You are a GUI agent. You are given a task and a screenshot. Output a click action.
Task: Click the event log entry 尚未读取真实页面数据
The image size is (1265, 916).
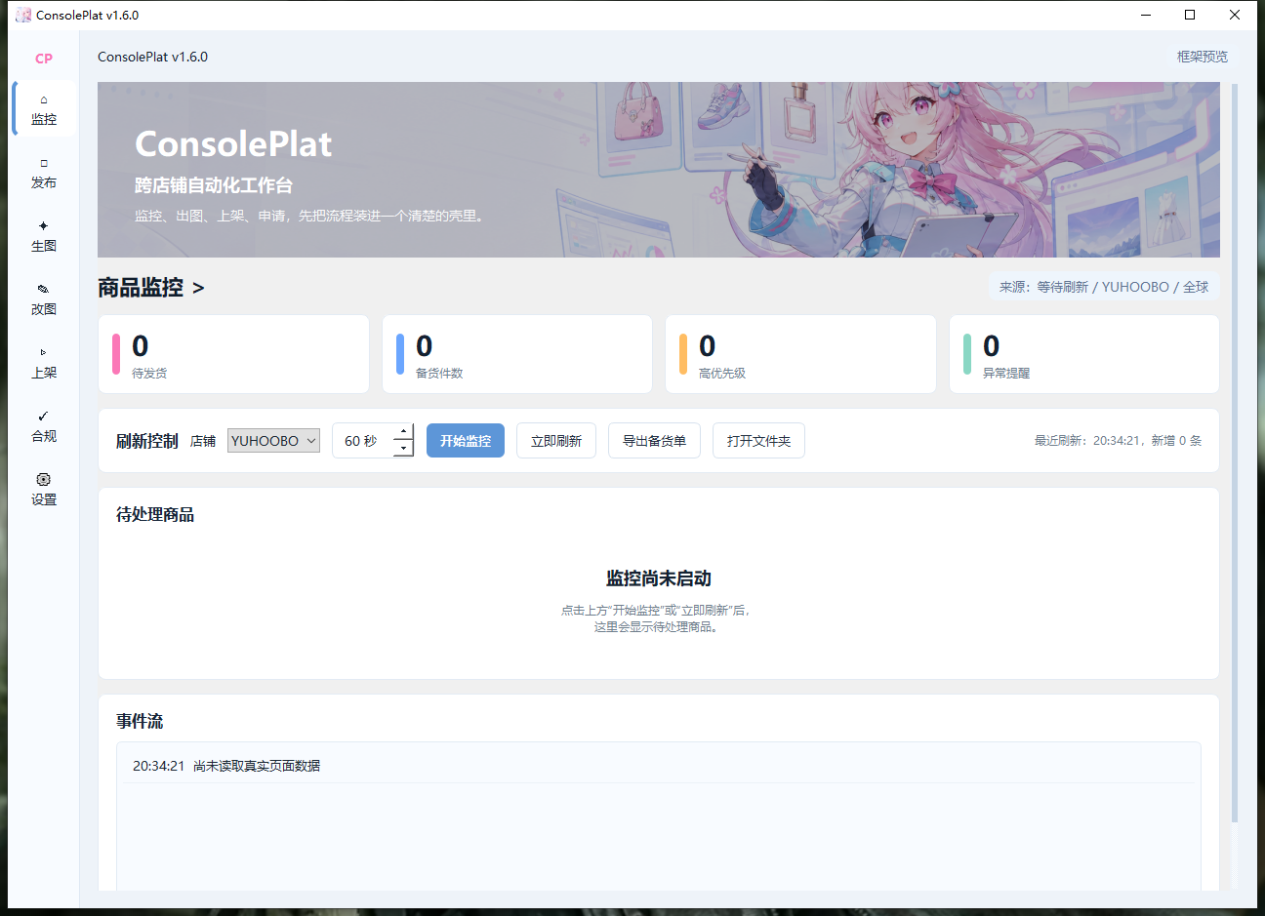(257, 766)
